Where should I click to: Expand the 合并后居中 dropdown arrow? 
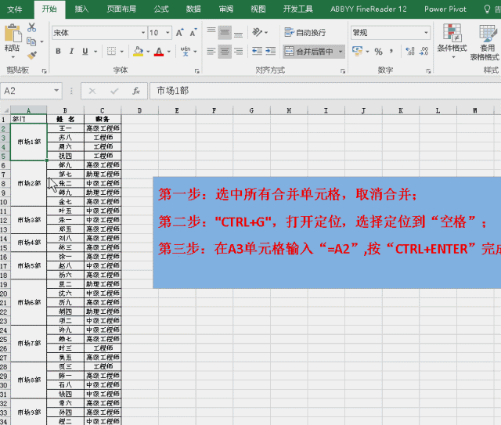pyautogui.click(x=341, y=52)
